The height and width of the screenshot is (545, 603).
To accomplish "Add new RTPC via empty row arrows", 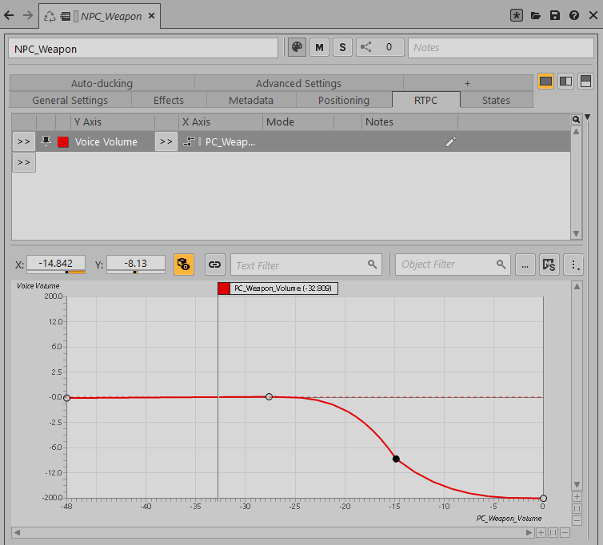I will [x=24, y=162].
